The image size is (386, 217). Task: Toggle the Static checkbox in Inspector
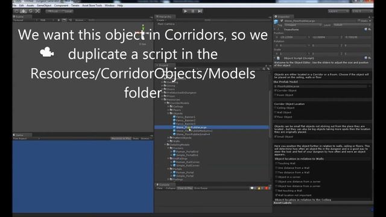[x=359, y=21]
